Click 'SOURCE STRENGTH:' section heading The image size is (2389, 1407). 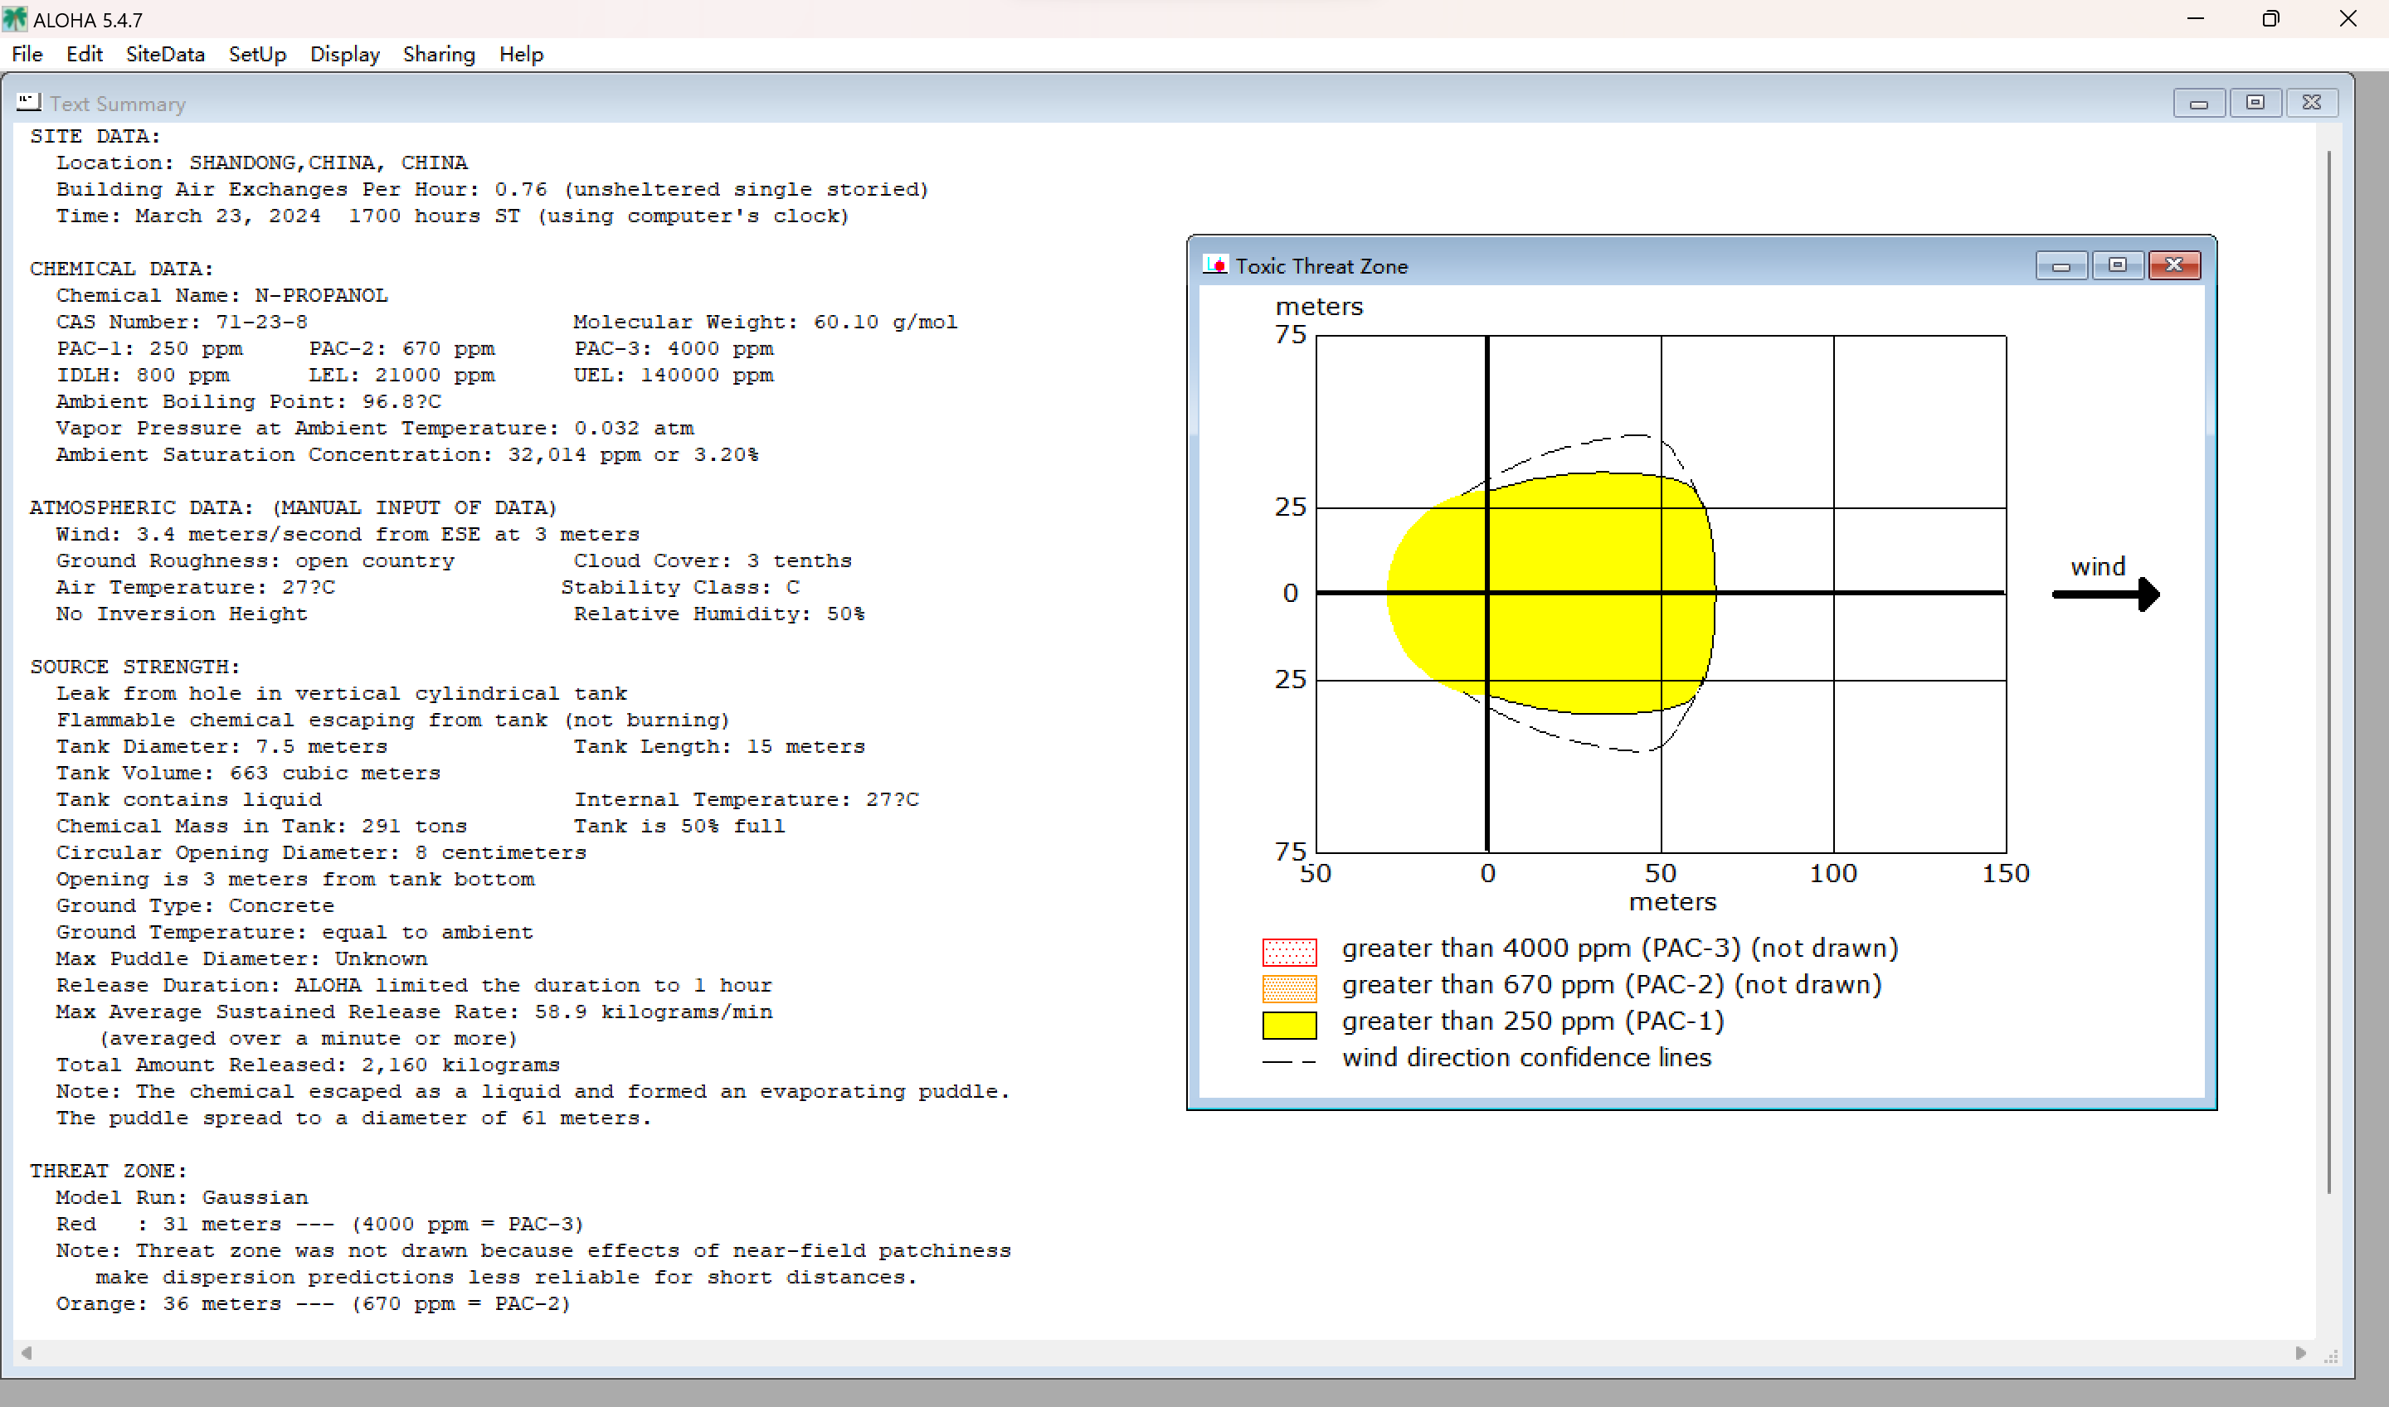135,667
